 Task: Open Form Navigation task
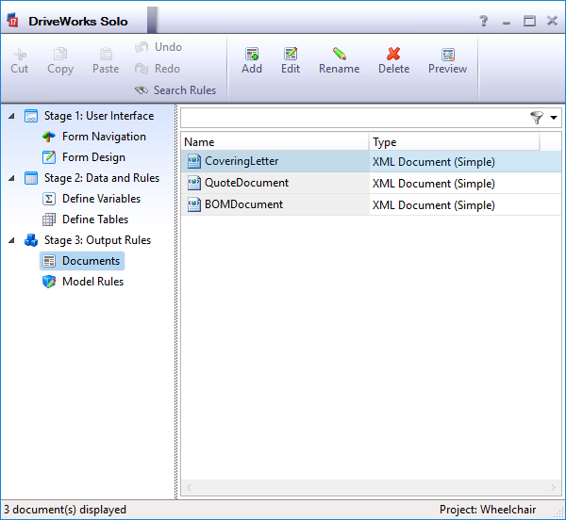pyautogui.click(x=104, y=137)
